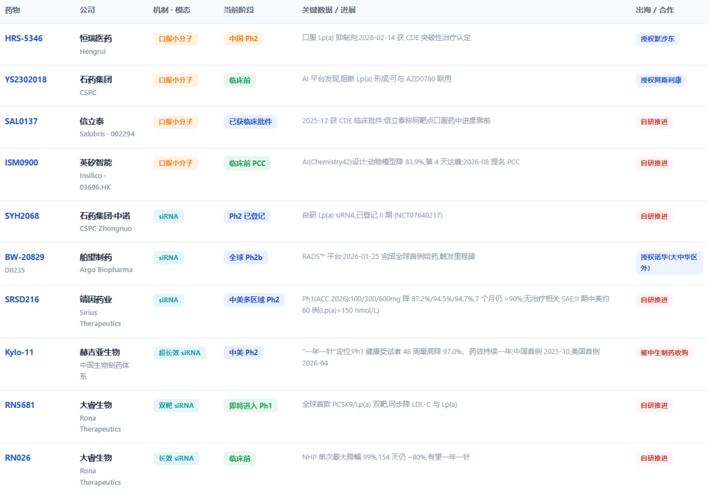Click 口服小分子 tag in HRS-5346 row
The height and width of the screenshot is (492, 709).
pyautogui.click(x=175, y=39)
